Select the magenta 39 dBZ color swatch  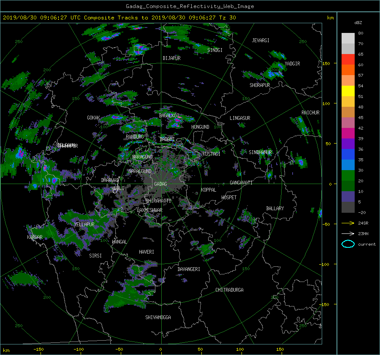[x=348, y=133]
